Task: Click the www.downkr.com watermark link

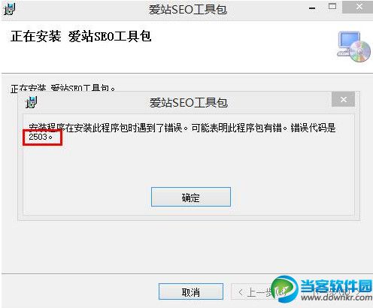Action: (x=336, y=297)
